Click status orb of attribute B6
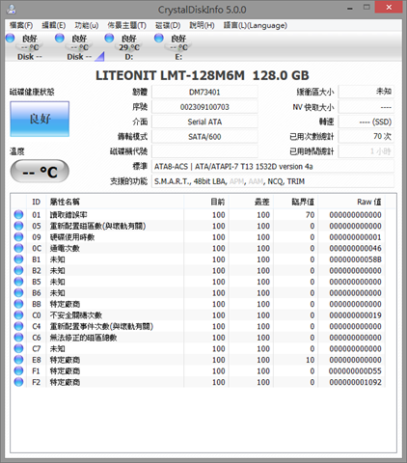 point(18,292)
